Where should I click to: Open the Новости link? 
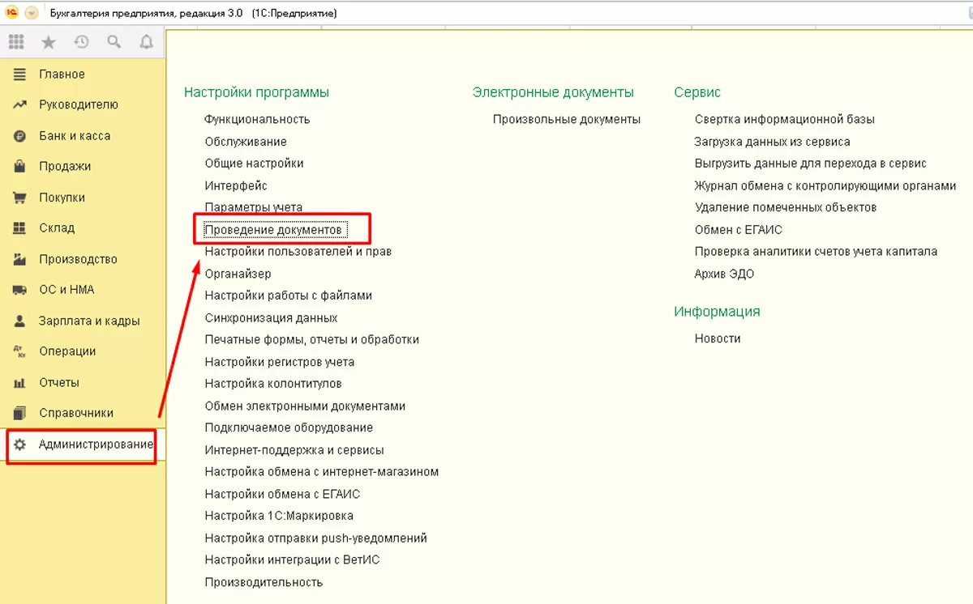point(718,338)
